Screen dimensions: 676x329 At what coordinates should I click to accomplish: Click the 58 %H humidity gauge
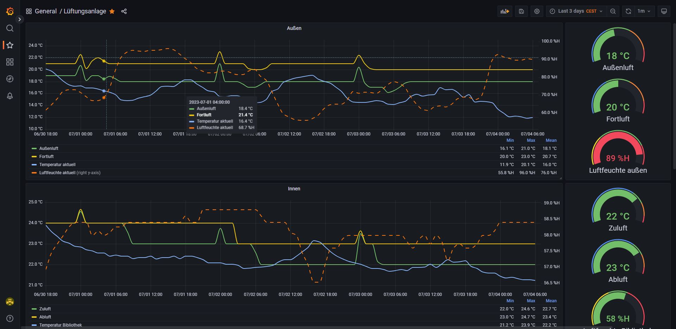[x=618, y=310]
